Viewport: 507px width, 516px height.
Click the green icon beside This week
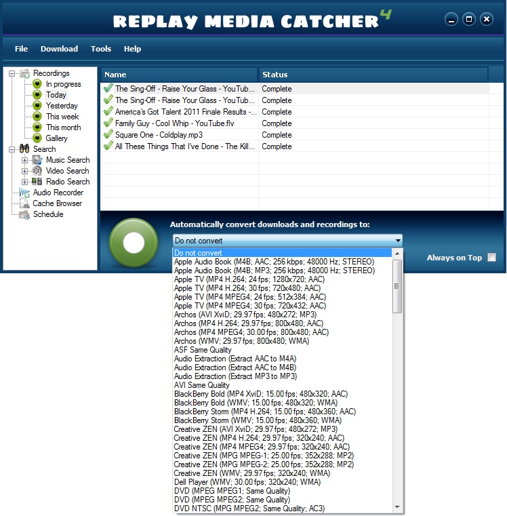(37, 117)
